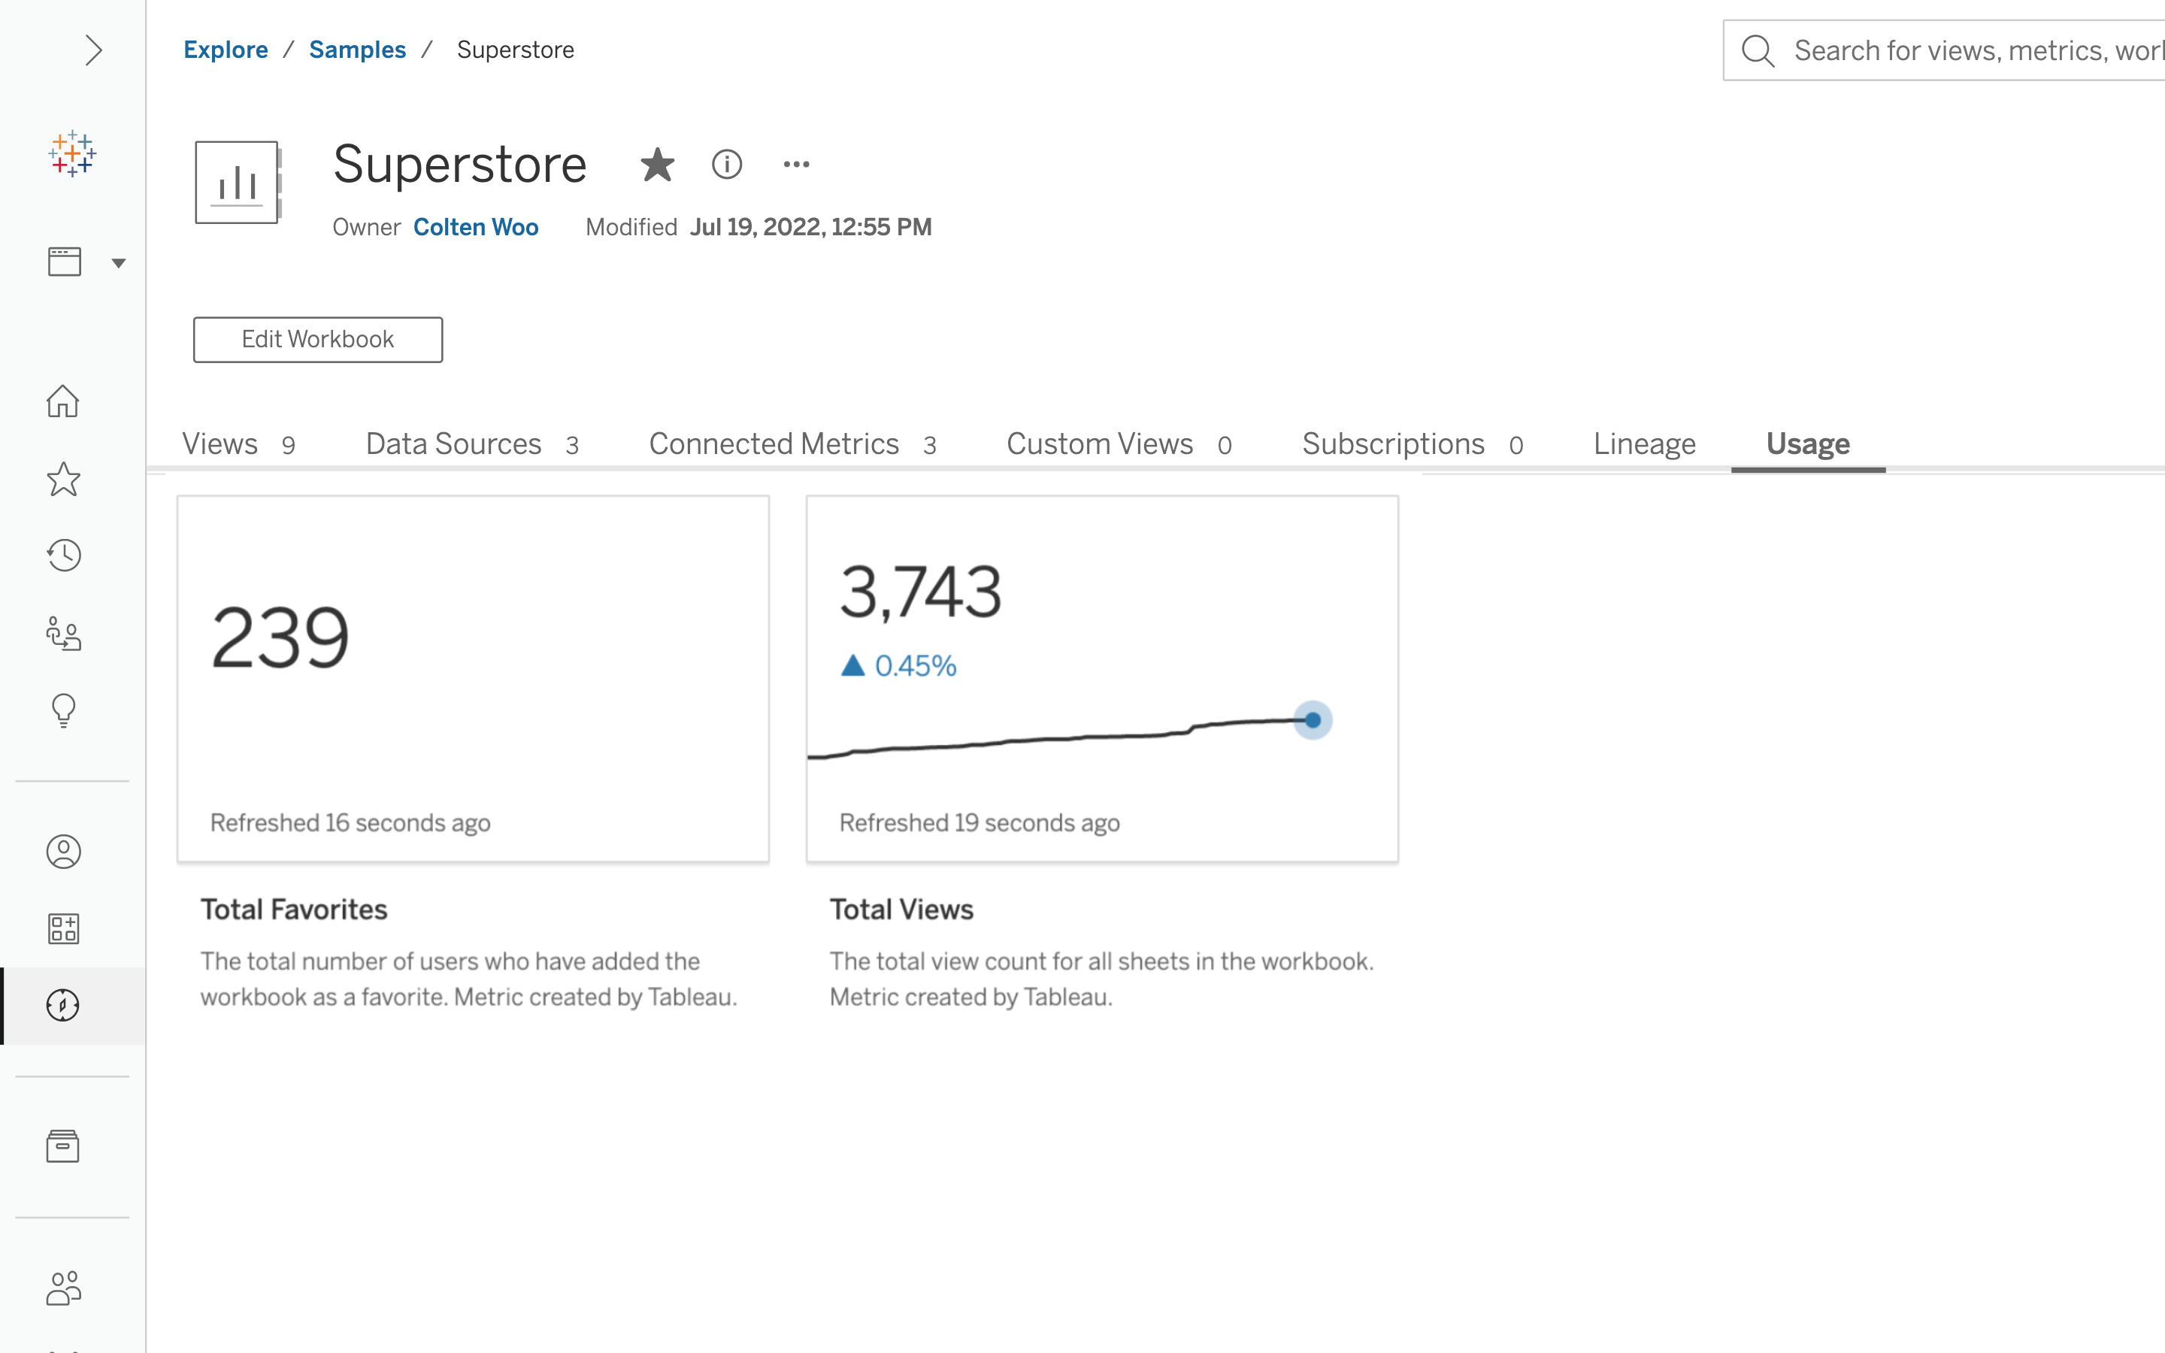Viewport: 2165px width, 1353px height.
Task: Expand the sidebar collapse arrow
Action: pyautogui.click(x=93, y=50)
